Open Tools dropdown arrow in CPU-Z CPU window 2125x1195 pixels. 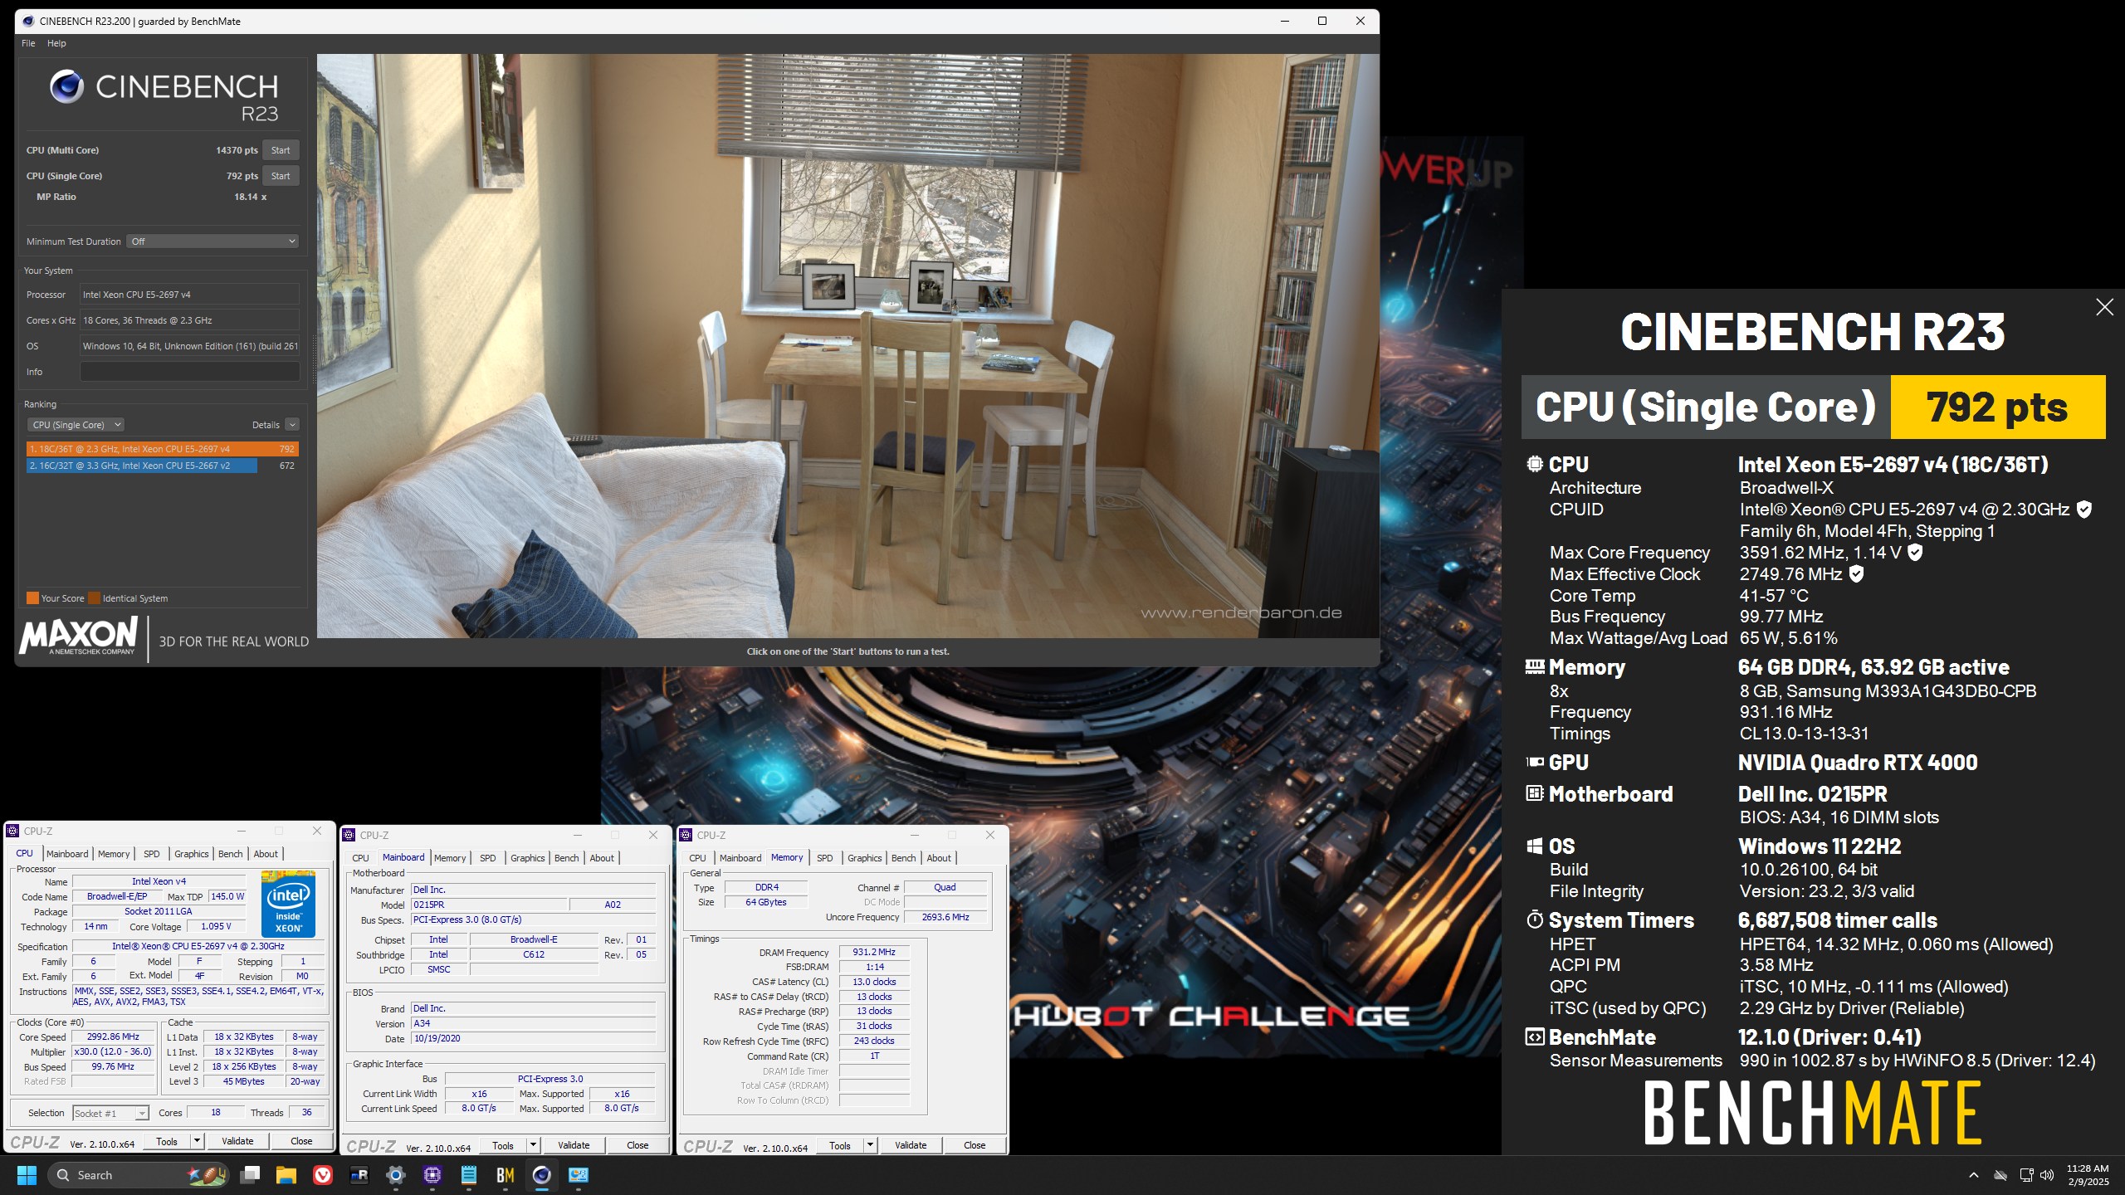click(198, 1141)
